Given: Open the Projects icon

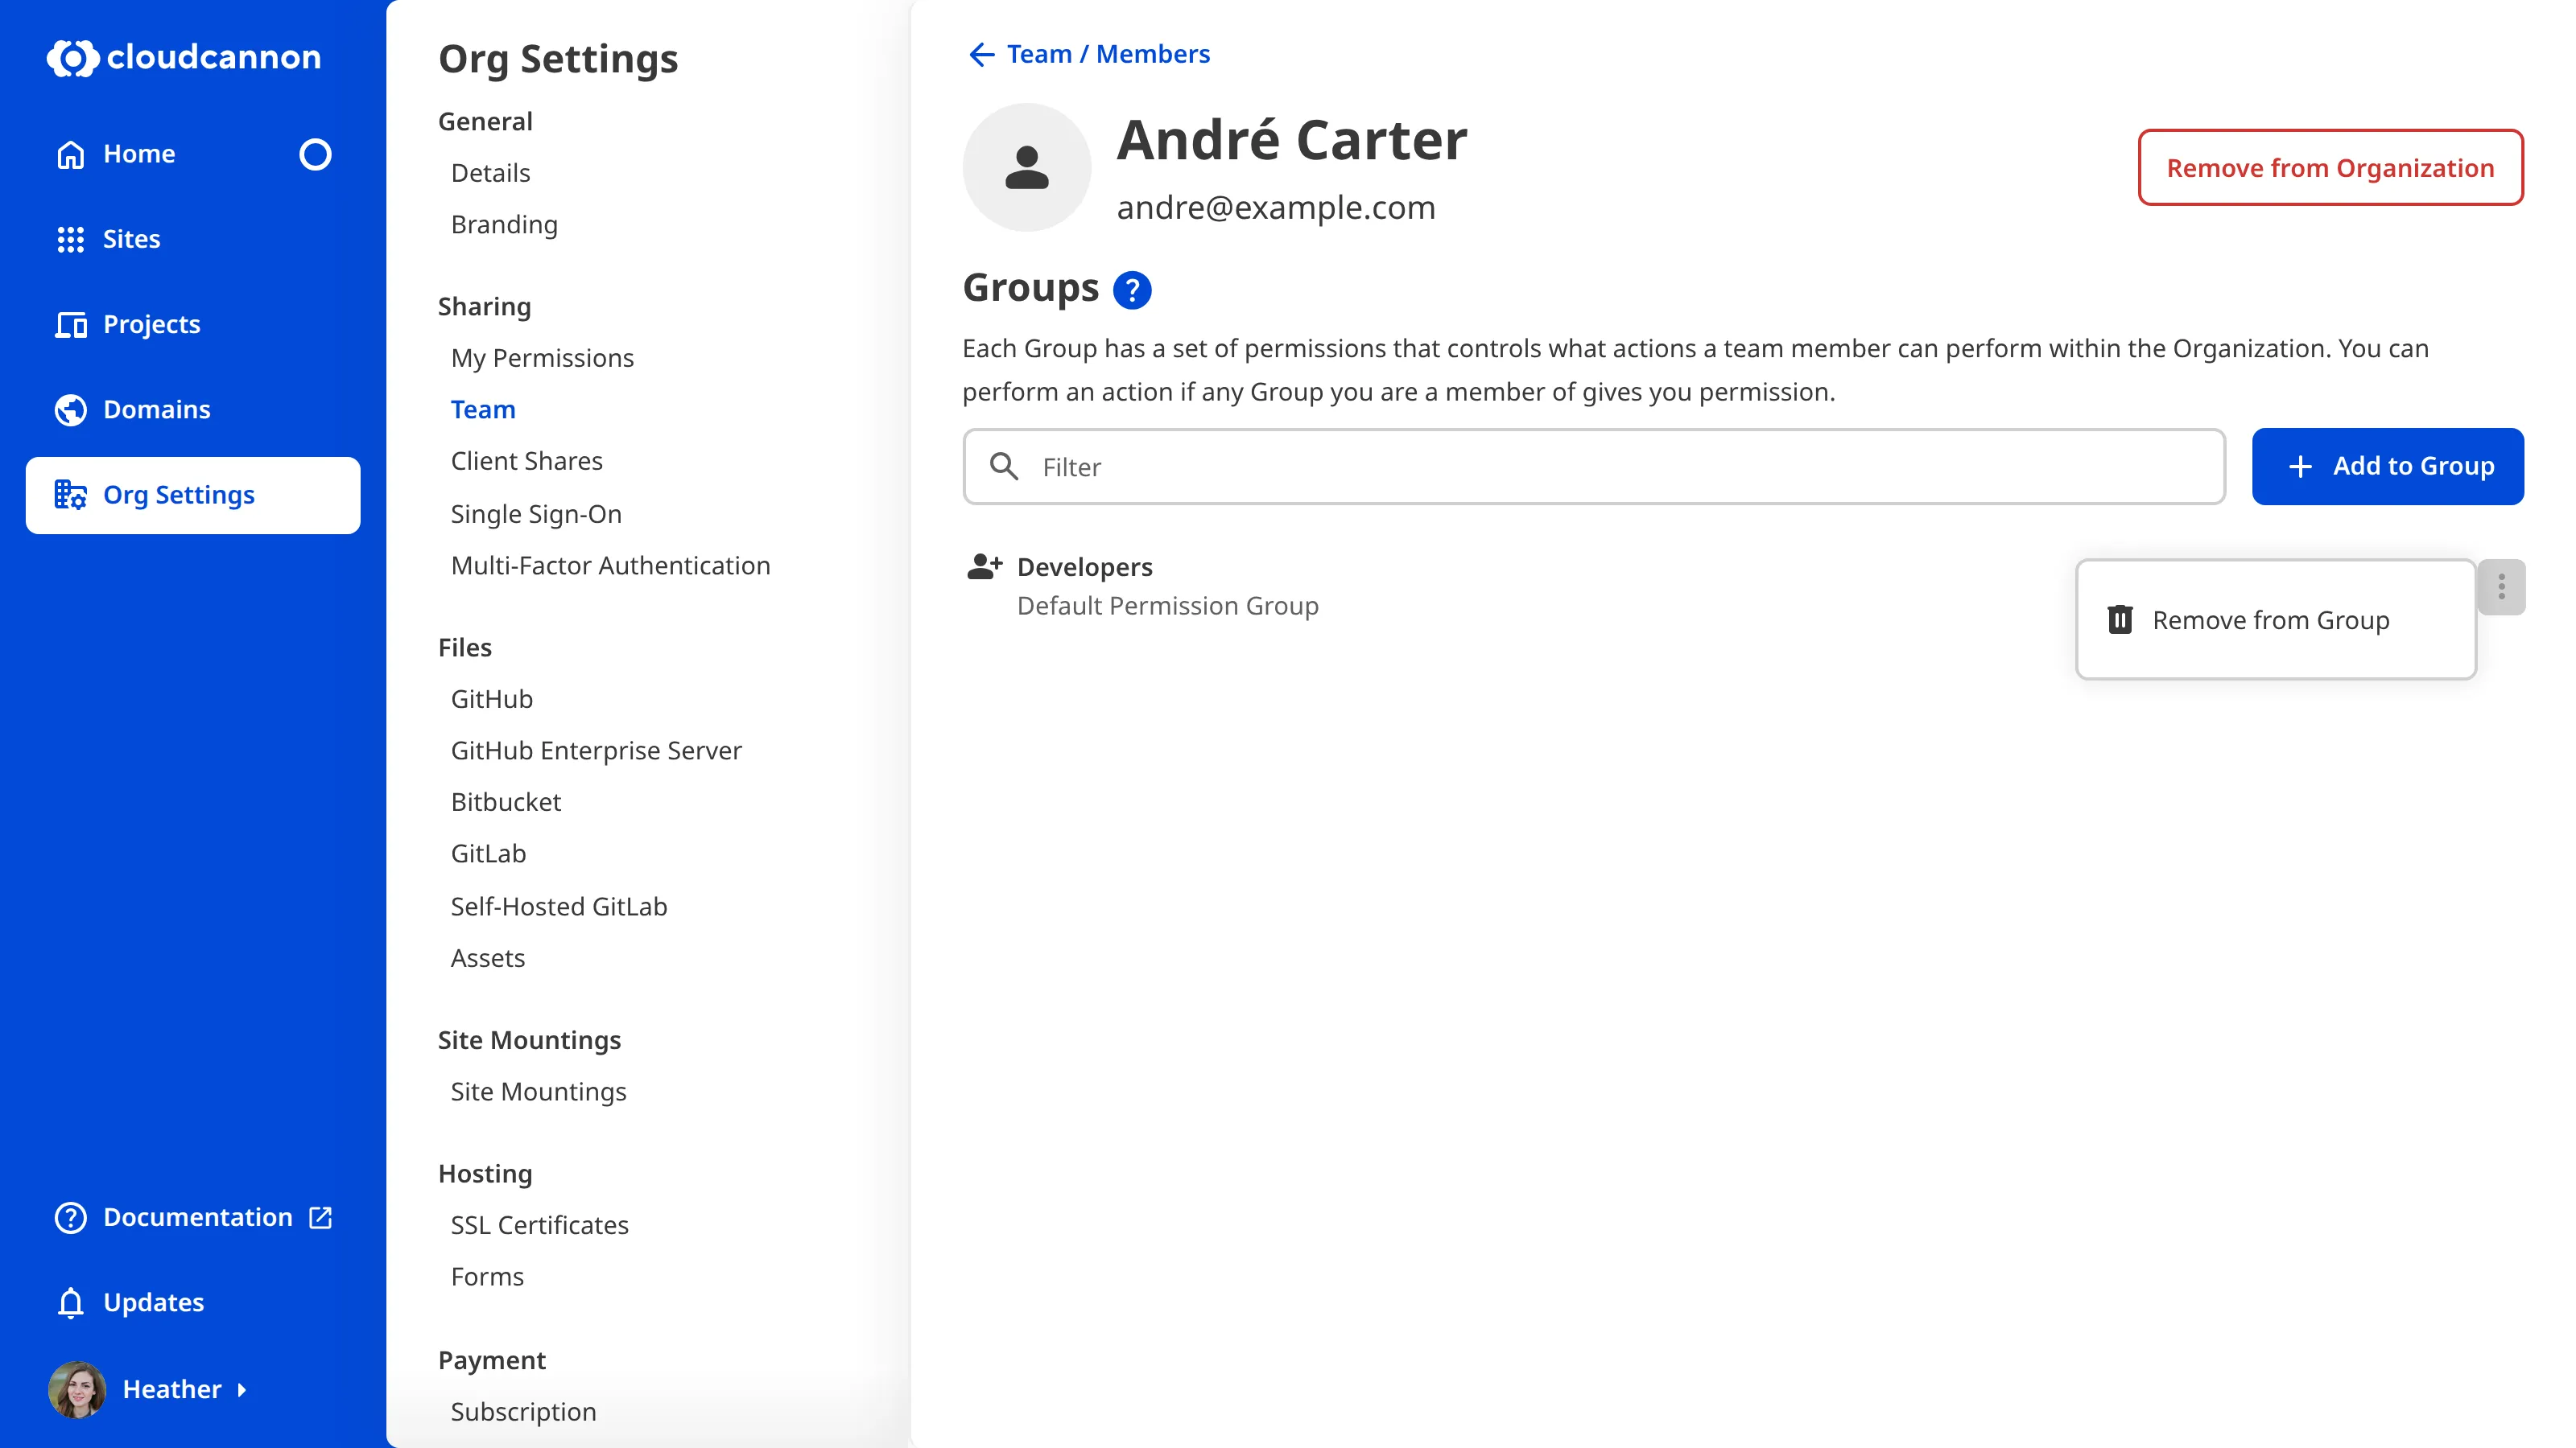Looking at the screenshot, I should (71, 323).
